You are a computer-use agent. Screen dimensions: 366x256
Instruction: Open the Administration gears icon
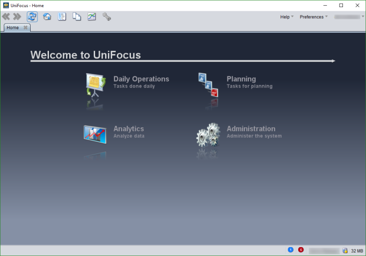click(208, 135)
